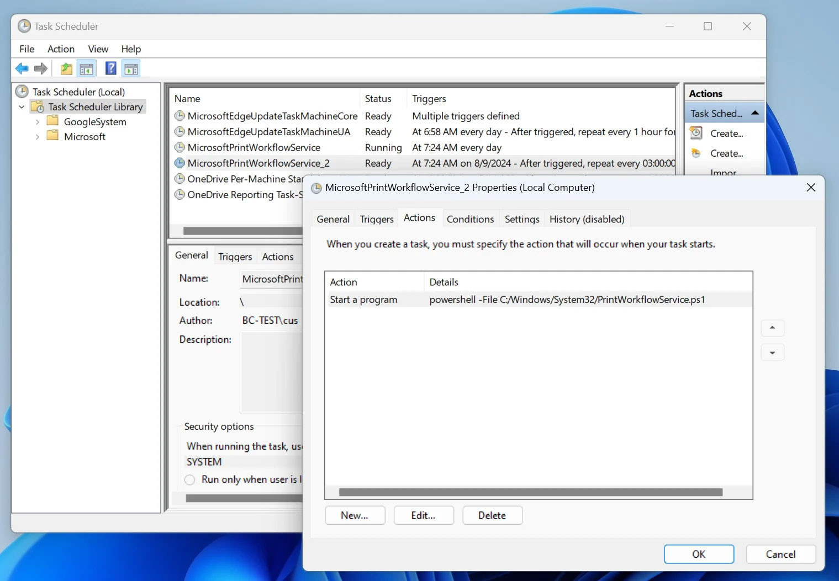Toggle the console tree visibility icon
The height and width of the screenshot is (581, 839).
point(87,68)
